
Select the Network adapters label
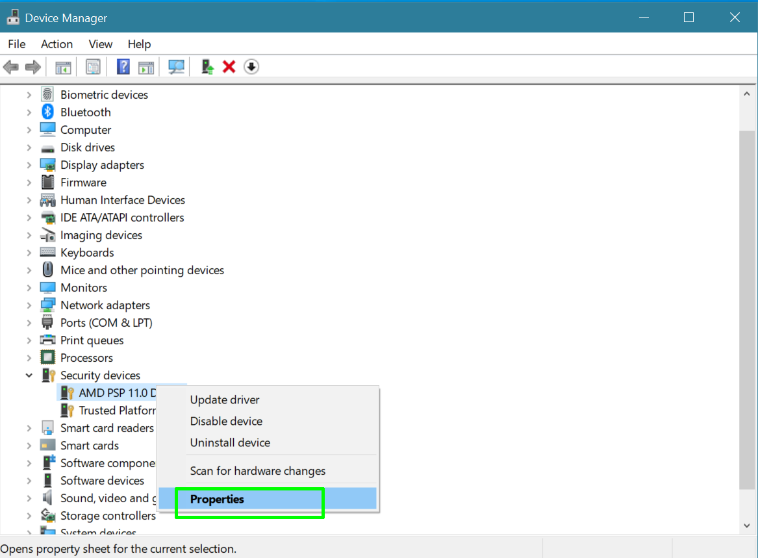(105, 305)
